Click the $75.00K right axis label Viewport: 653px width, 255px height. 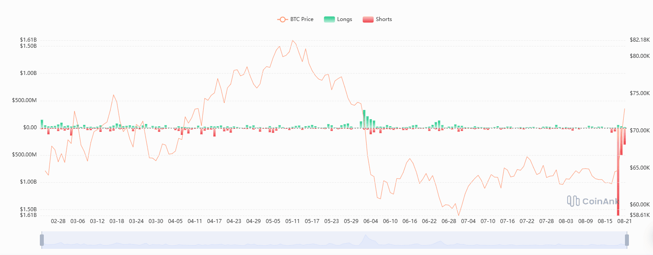click(640, 93)
